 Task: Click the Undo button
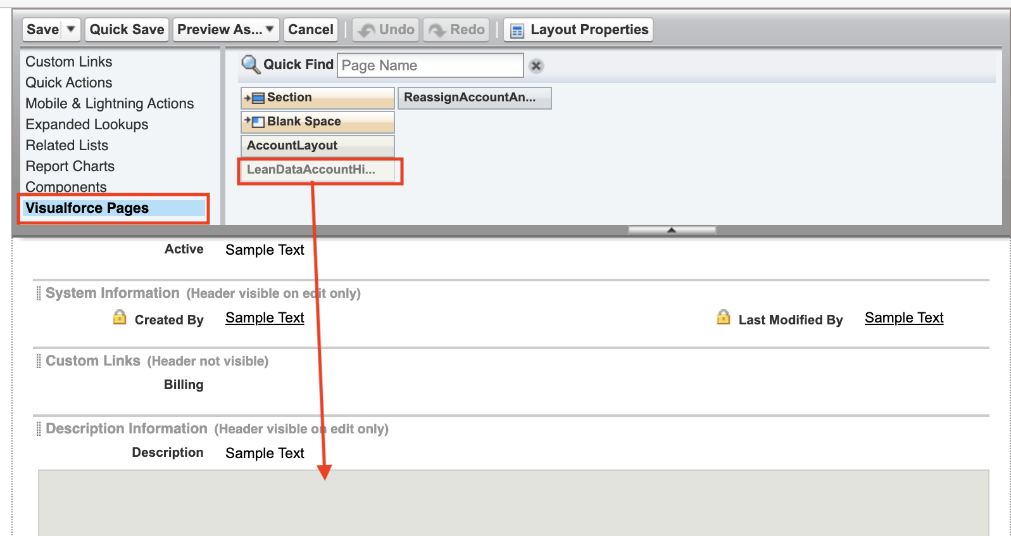click(386, 30)
